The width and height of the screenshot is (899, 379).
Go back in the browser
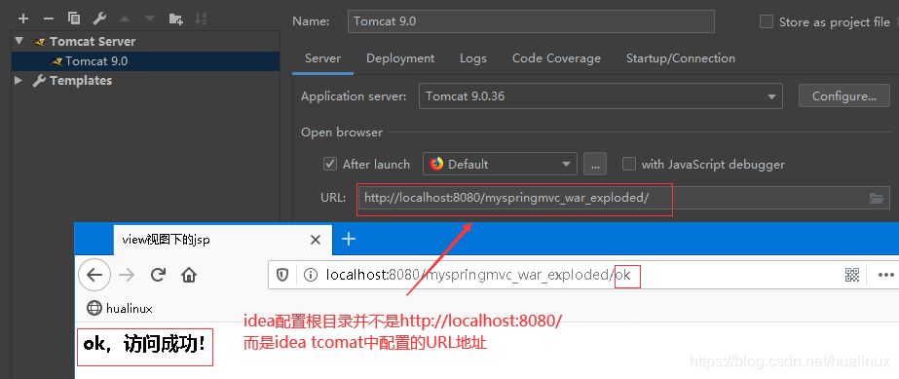pyautogui.click(x=94, y=275)
